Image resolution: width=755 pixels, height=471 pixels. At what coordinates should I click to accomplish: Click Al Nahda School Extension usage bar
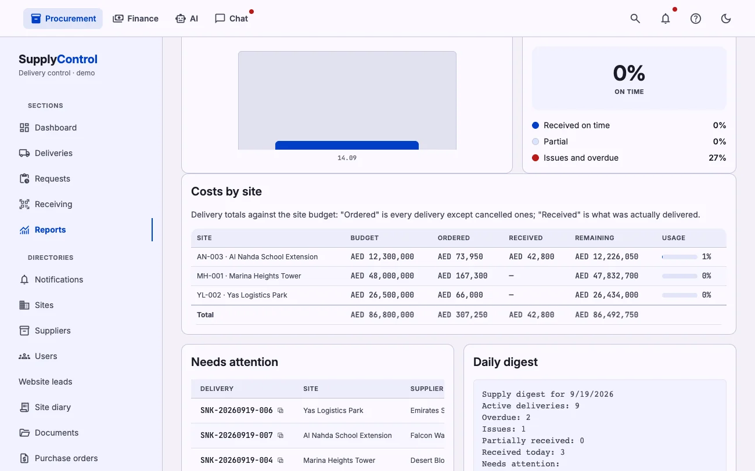(679, 257)
